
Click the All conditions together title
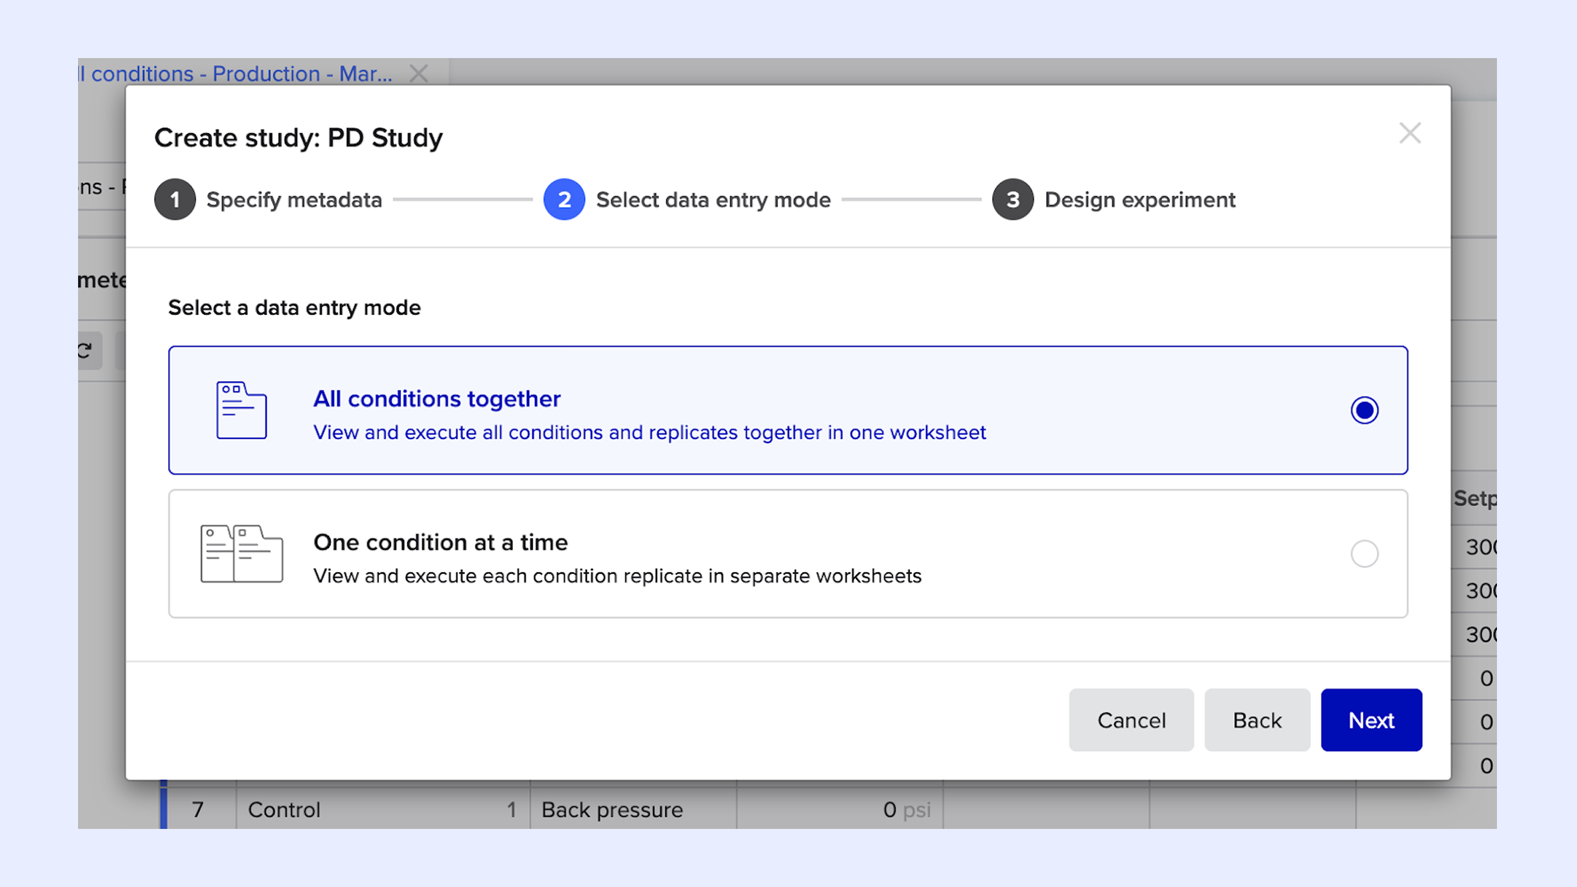click(437, 398)
